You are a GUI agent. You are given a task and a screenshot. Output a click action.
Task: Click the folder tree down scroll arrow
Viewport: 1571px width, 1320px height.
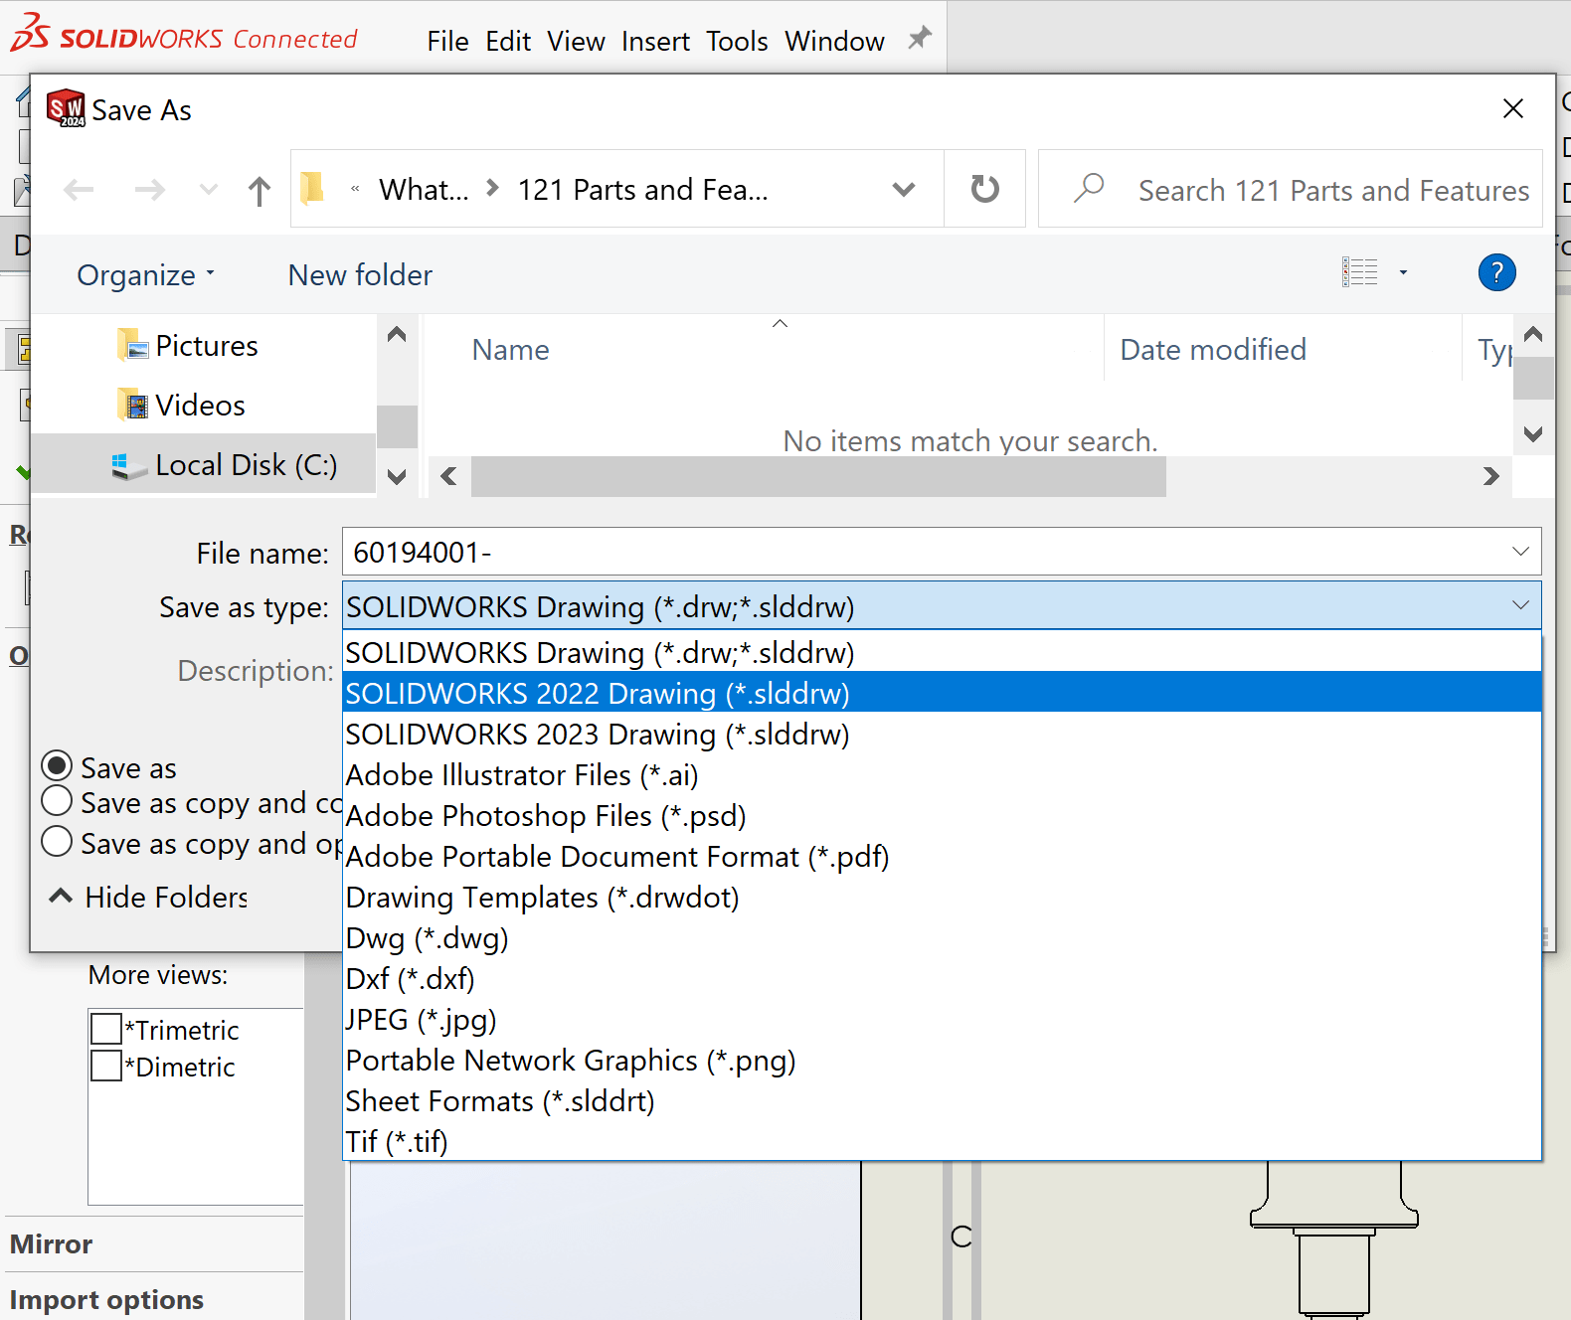click(397, 476)
